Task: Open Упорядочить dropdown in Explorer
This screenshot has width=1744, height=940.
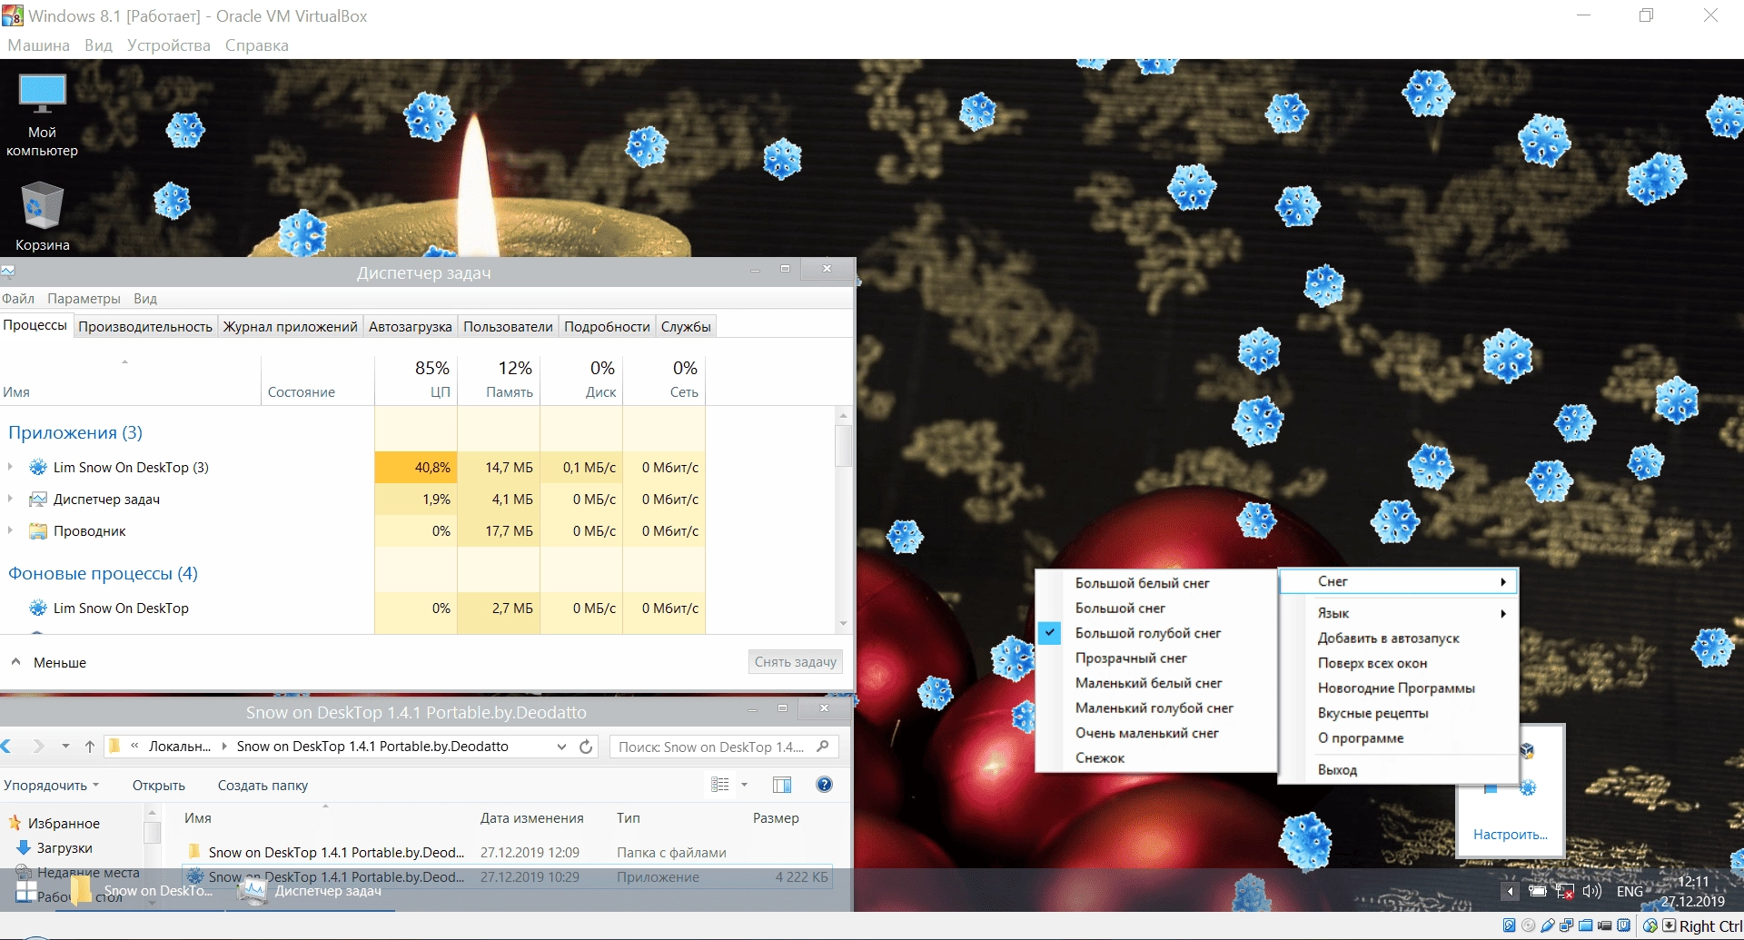Action: [51, 785]
